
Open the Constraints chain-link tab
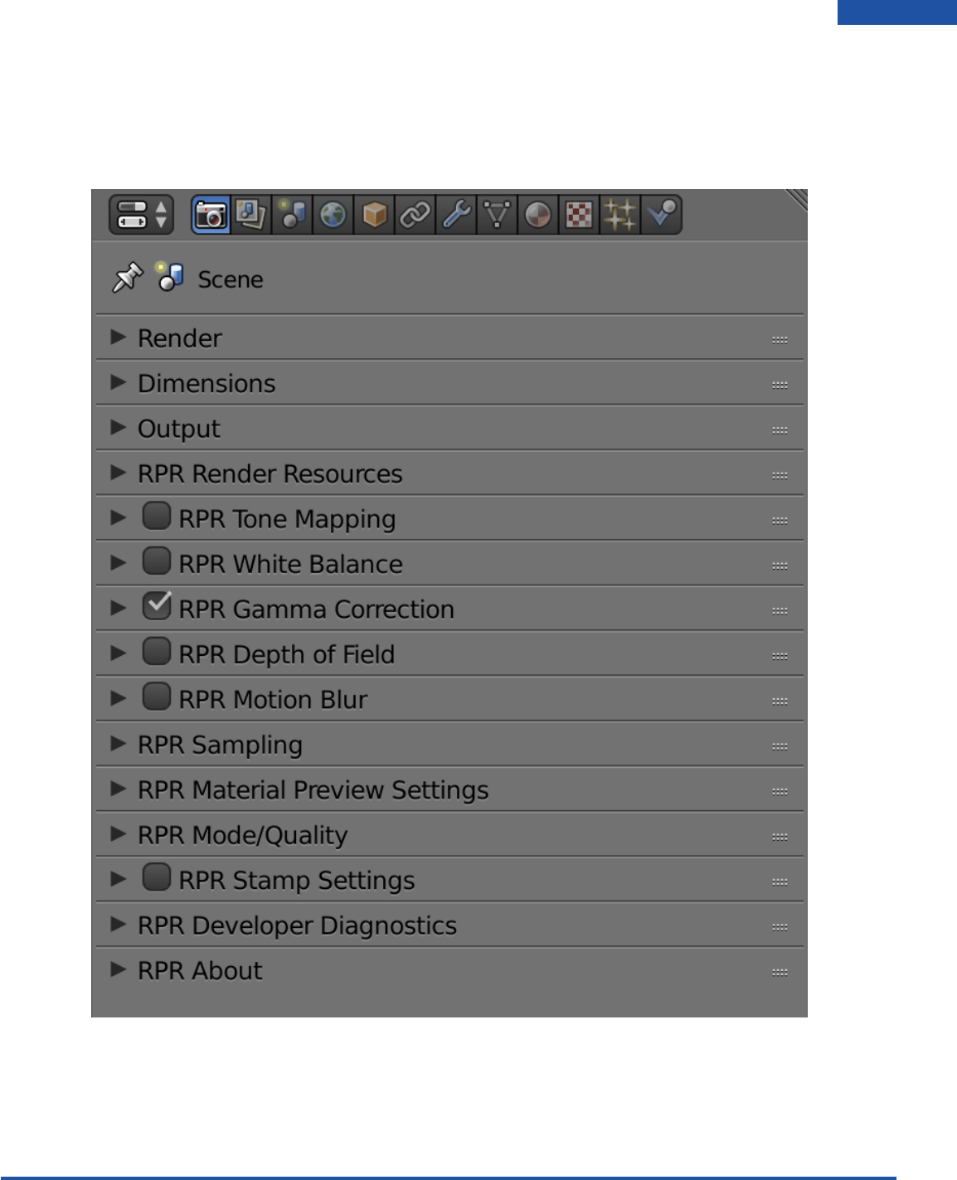tap(415, 215)
